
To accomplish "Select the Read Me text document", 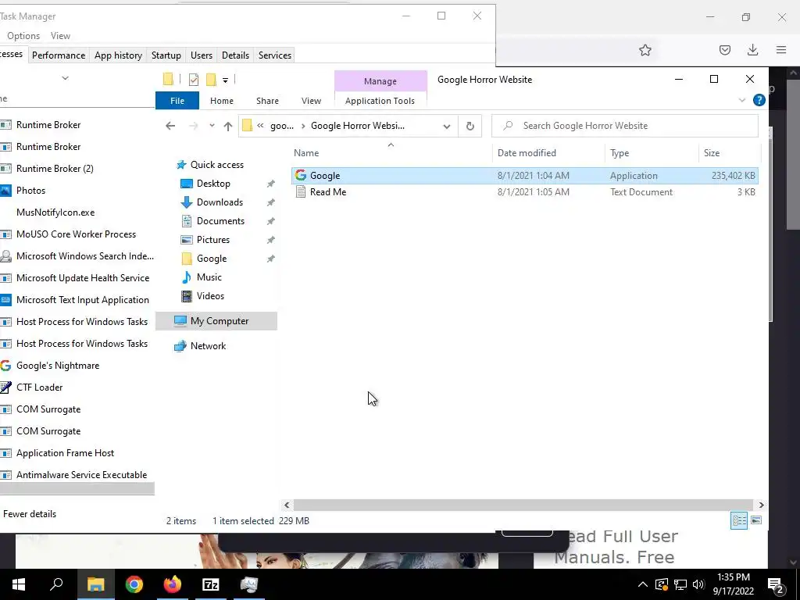I will [524, 192].
